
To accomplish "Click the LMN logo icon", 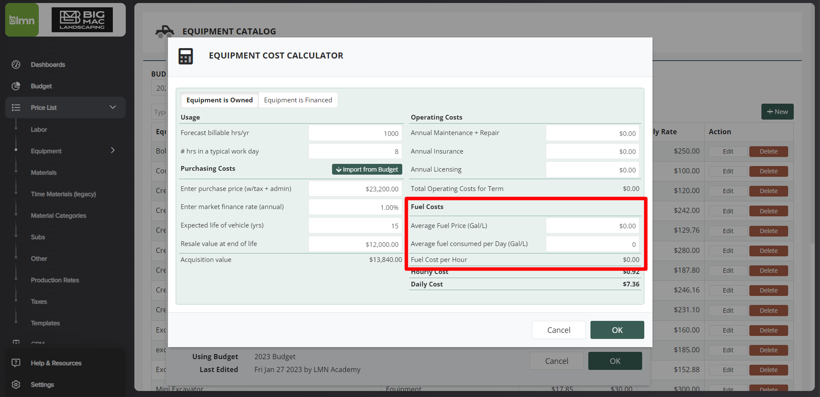I will [x=22, y=20].
